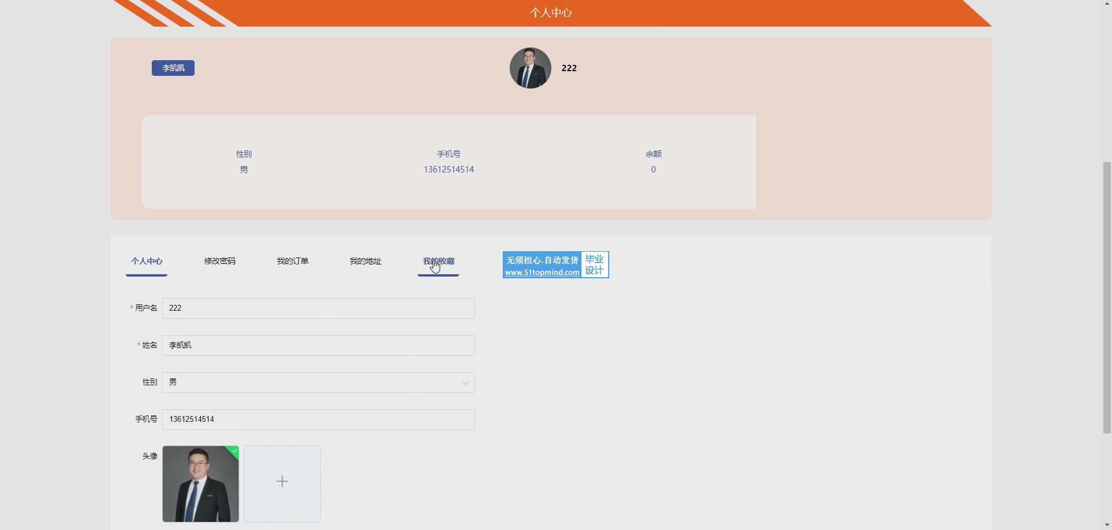Click the 51topmind 毕业设计 banner
The width and height of the screenshot is (1112, 530).
[x=556, y=264]
